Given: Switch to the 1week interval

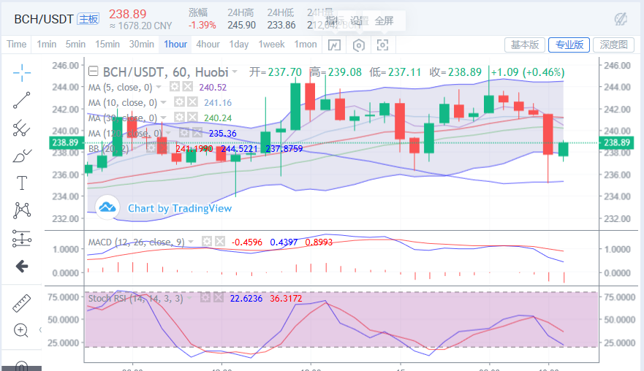Looking at the screenshot, I should (271, 45).
